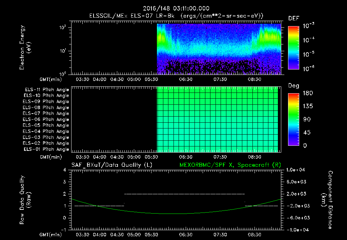
Task: Click the 90 value on the Deg scale
Action: pos(307,120)
